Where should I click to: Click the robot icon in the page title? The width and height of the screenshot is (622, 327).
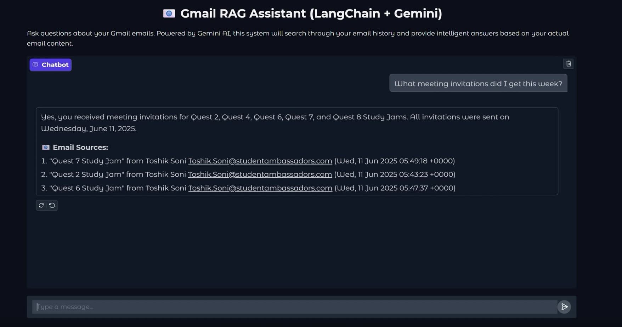[x=169, y=13]
